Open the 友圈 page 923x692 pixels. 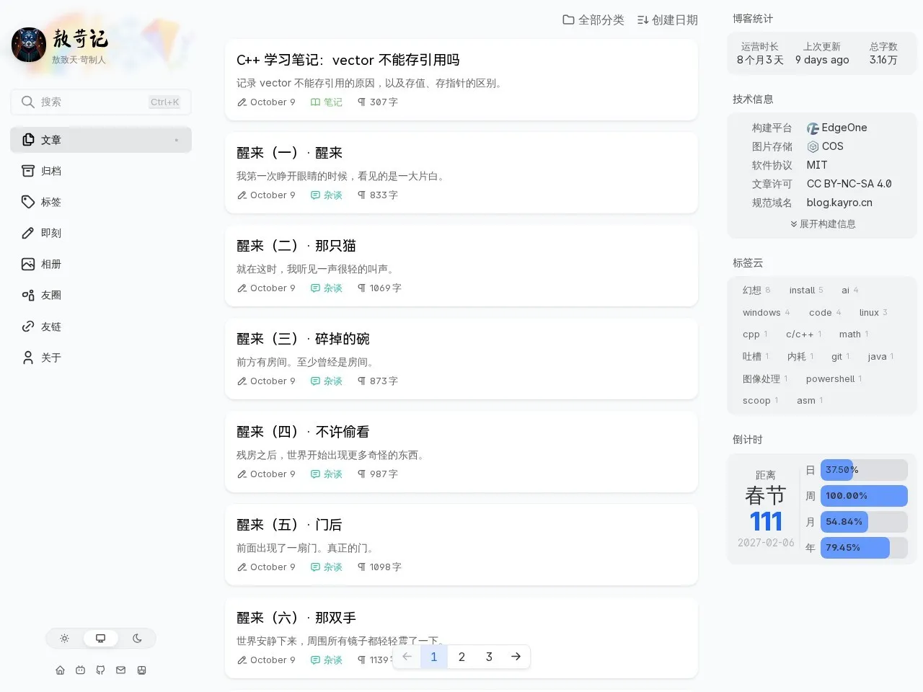tap(101, 295)
